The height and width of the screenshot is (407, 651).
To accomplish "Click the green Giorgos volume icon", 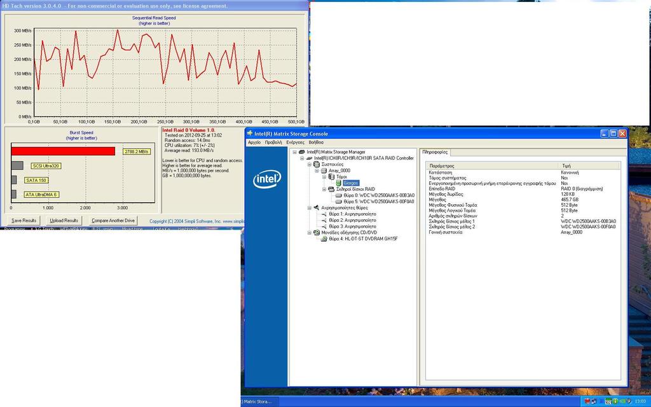I will (x=339, y=183).
